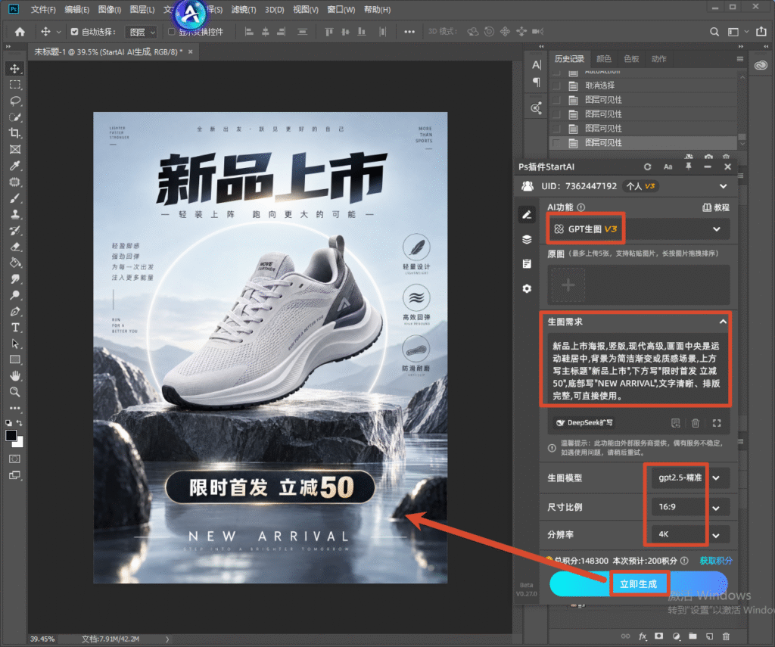
Task: Open the StartAI layers sidebar icon
Action: [x=527, y=239]
